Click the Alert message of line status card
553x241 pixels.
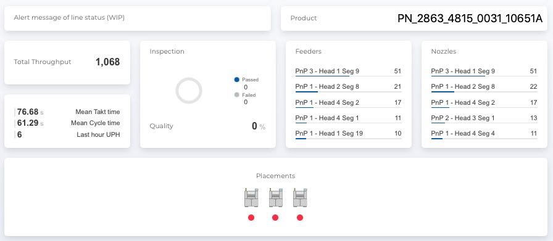pyautogui.click(x=138, y=18)
